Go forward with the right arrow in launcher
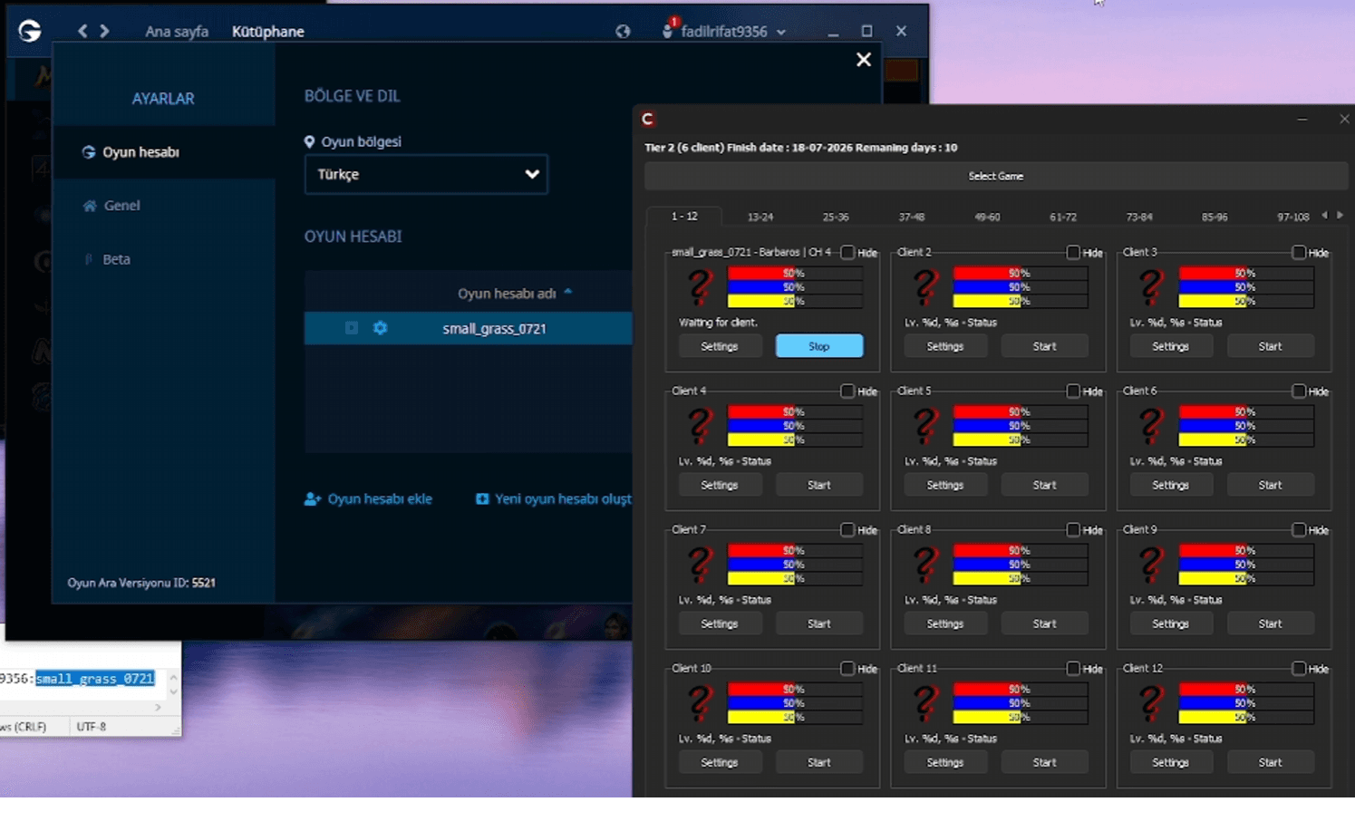Image resolution: width=1355 pixels, height=831 pixels. (104, 31)
